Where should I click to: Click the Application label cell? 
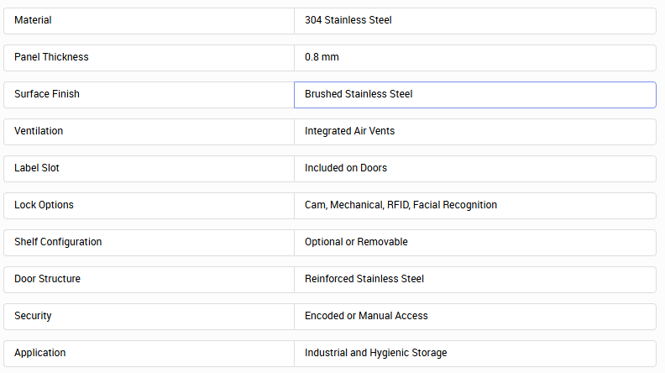pyautogui.click(x=149, y=353)
